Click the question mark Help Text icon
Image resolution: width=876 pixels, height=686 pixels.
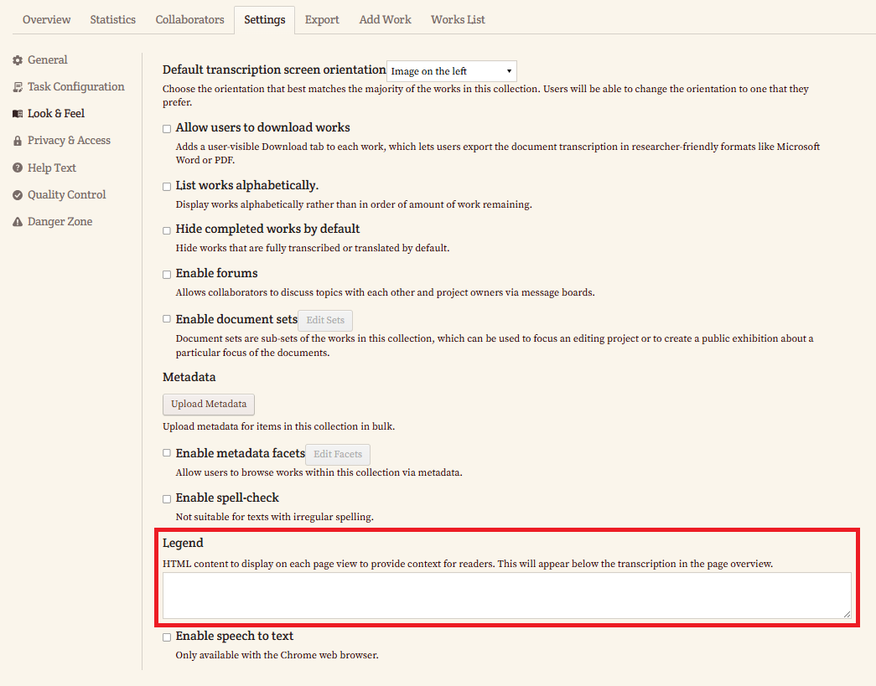[x=18, y=168]
